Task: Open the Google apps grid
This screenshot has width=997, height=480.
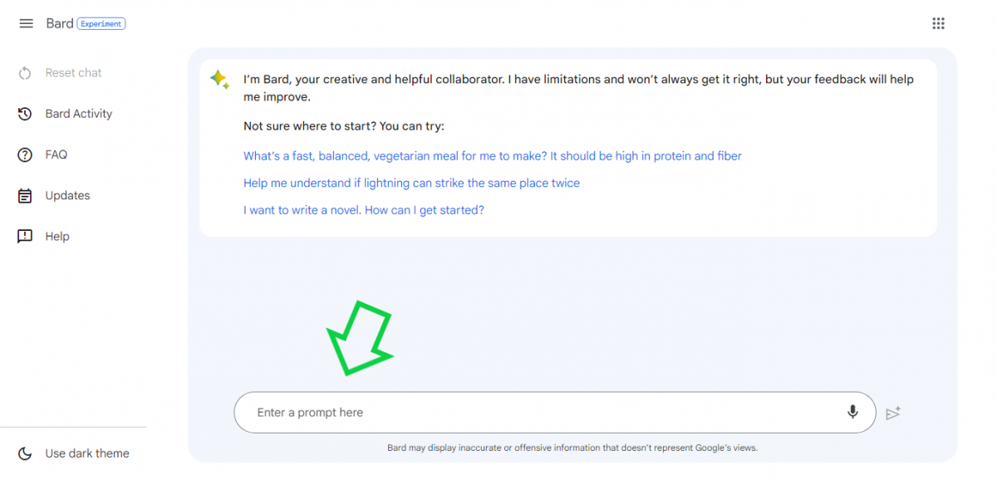Action: point(938,24)
